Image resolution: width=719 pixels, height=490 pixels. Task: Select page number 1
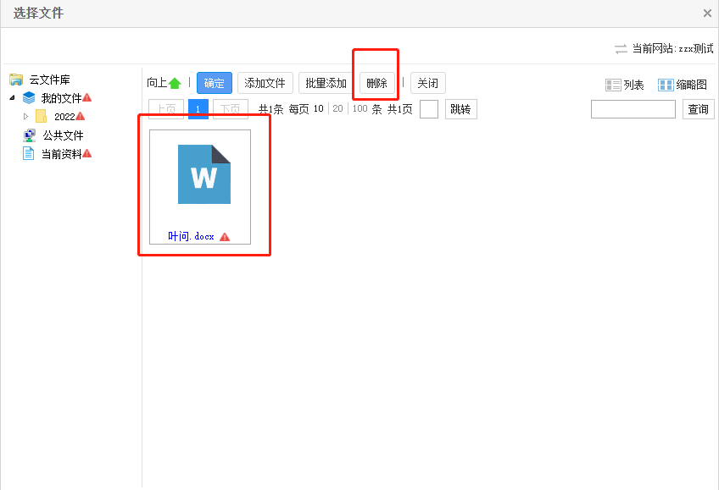coord(198,109)
